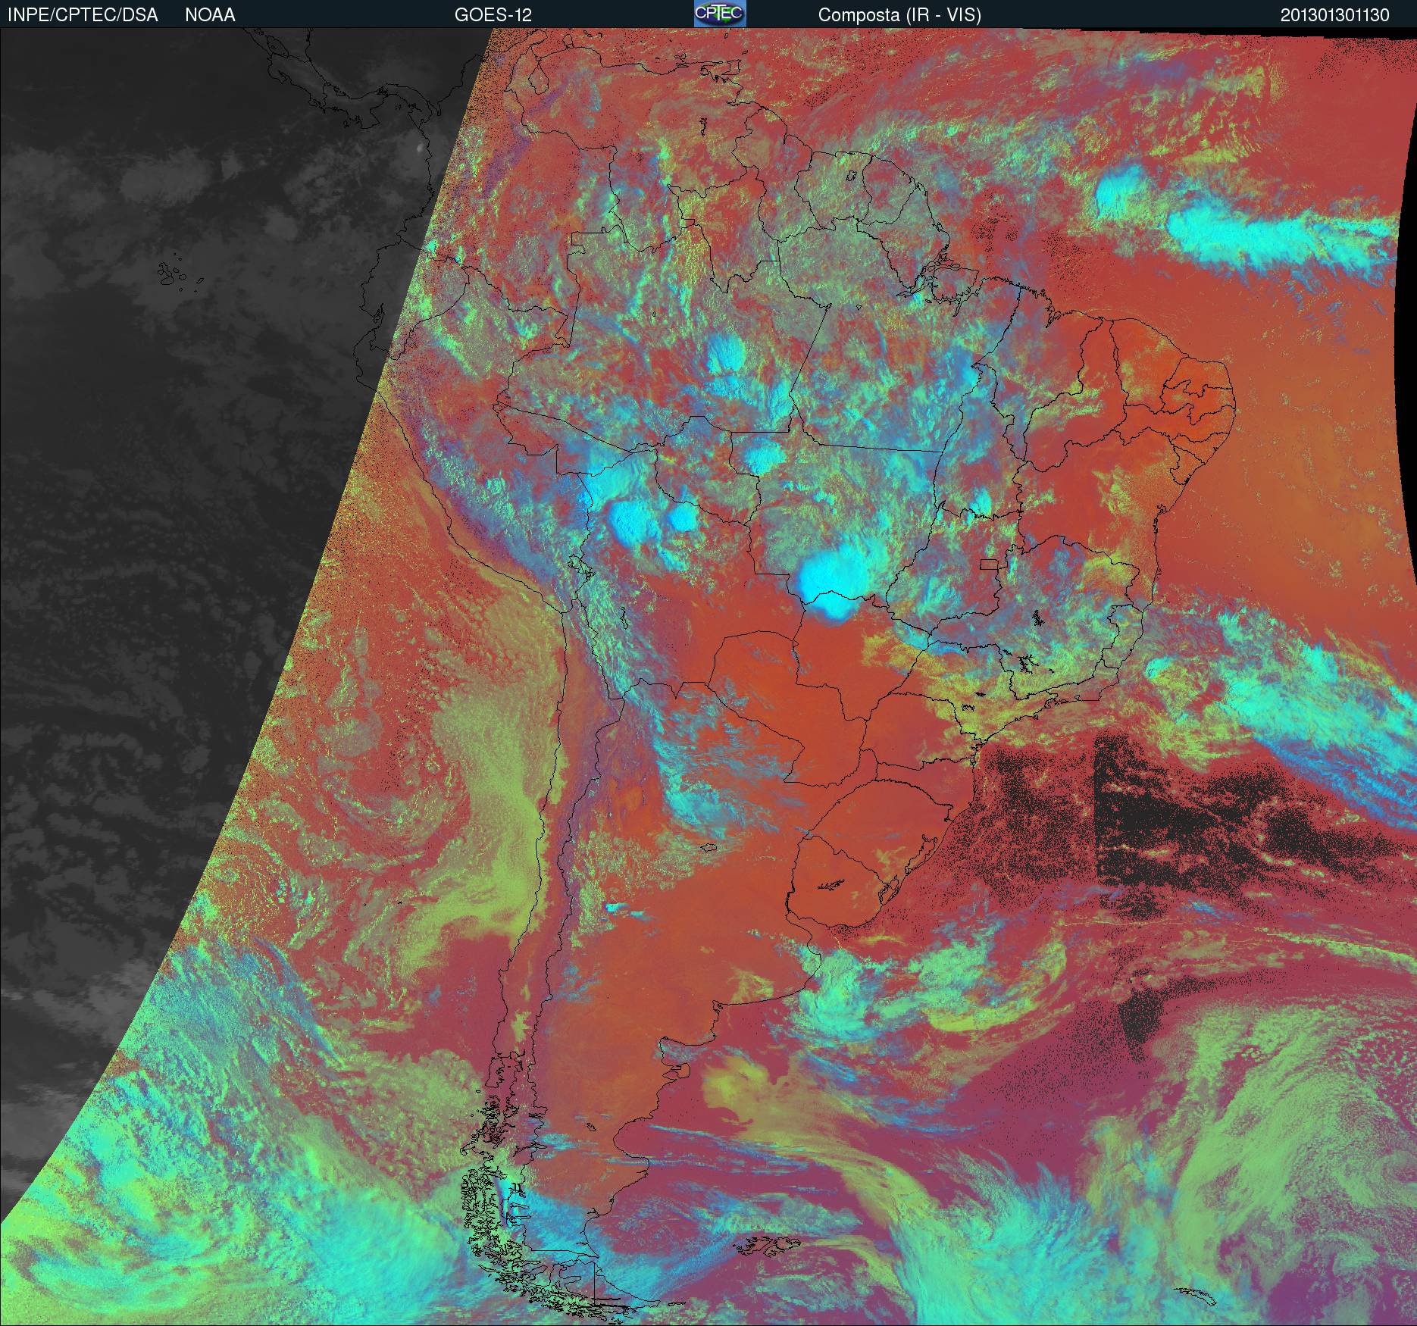This screenshot has width=1417, height=1326.
Task: Click the timestamp 201301301130
Action: (x=1335, y=15)
